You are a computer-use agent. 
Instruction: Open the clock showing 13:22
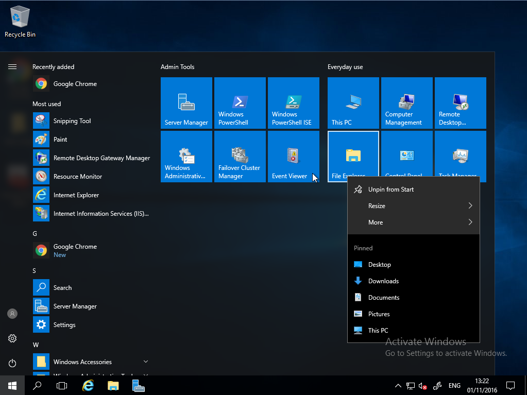pyautogui.click(x=482, y=386)
